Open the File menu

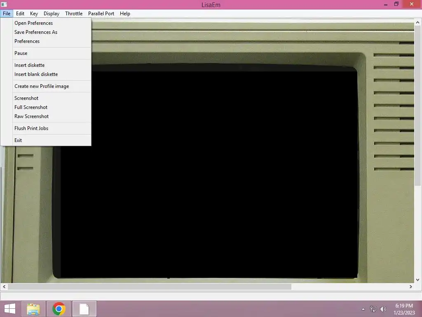pos(7,14)
